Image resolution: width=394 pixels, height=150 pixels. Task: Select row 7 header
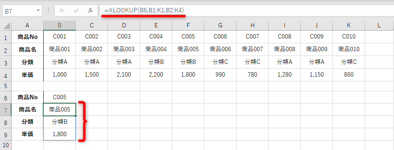(6, 110)
